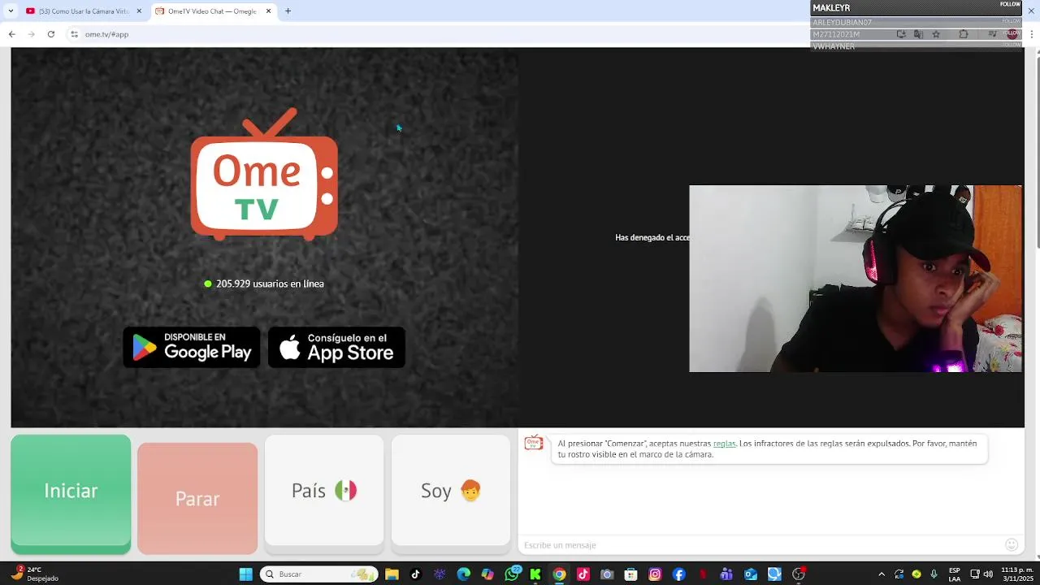Open the Chrome extensions puzzle icon
The width and height of the screenshot is (1040, 585).
pyautogui.click(x=964, y=34)
